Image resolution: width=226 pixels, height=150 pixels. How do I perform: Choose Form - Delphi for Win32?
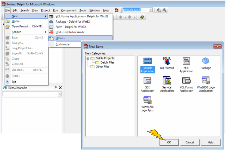pos(80,27)
